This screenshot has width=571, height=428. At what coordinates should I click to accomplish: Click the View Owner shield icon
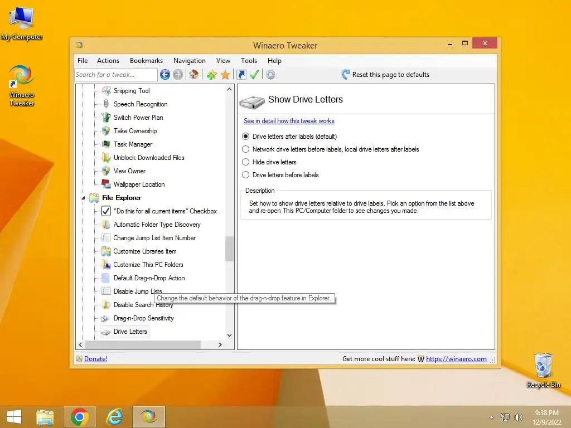pyautogui.click(x=106, y=171)
